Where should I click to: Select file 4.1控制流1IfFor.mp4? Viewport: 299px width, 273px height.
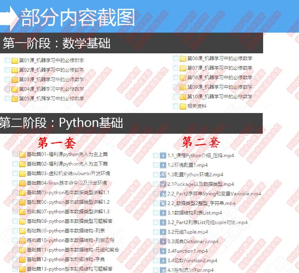pos(191,270)
